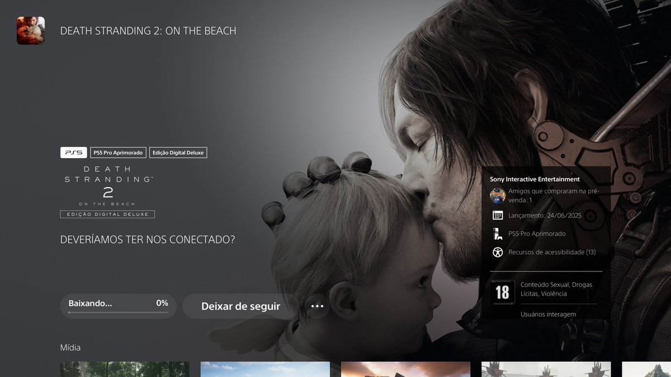
Task: Click the Baixando download progress button
Action: [119, 306]
